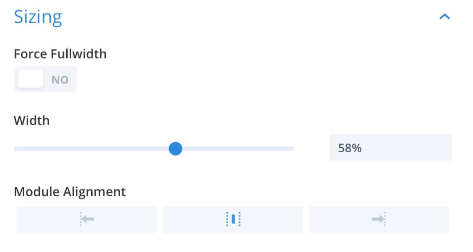Click the left-pointing arrow alignment button
The image size is (473, 252).
click(87, 219)
